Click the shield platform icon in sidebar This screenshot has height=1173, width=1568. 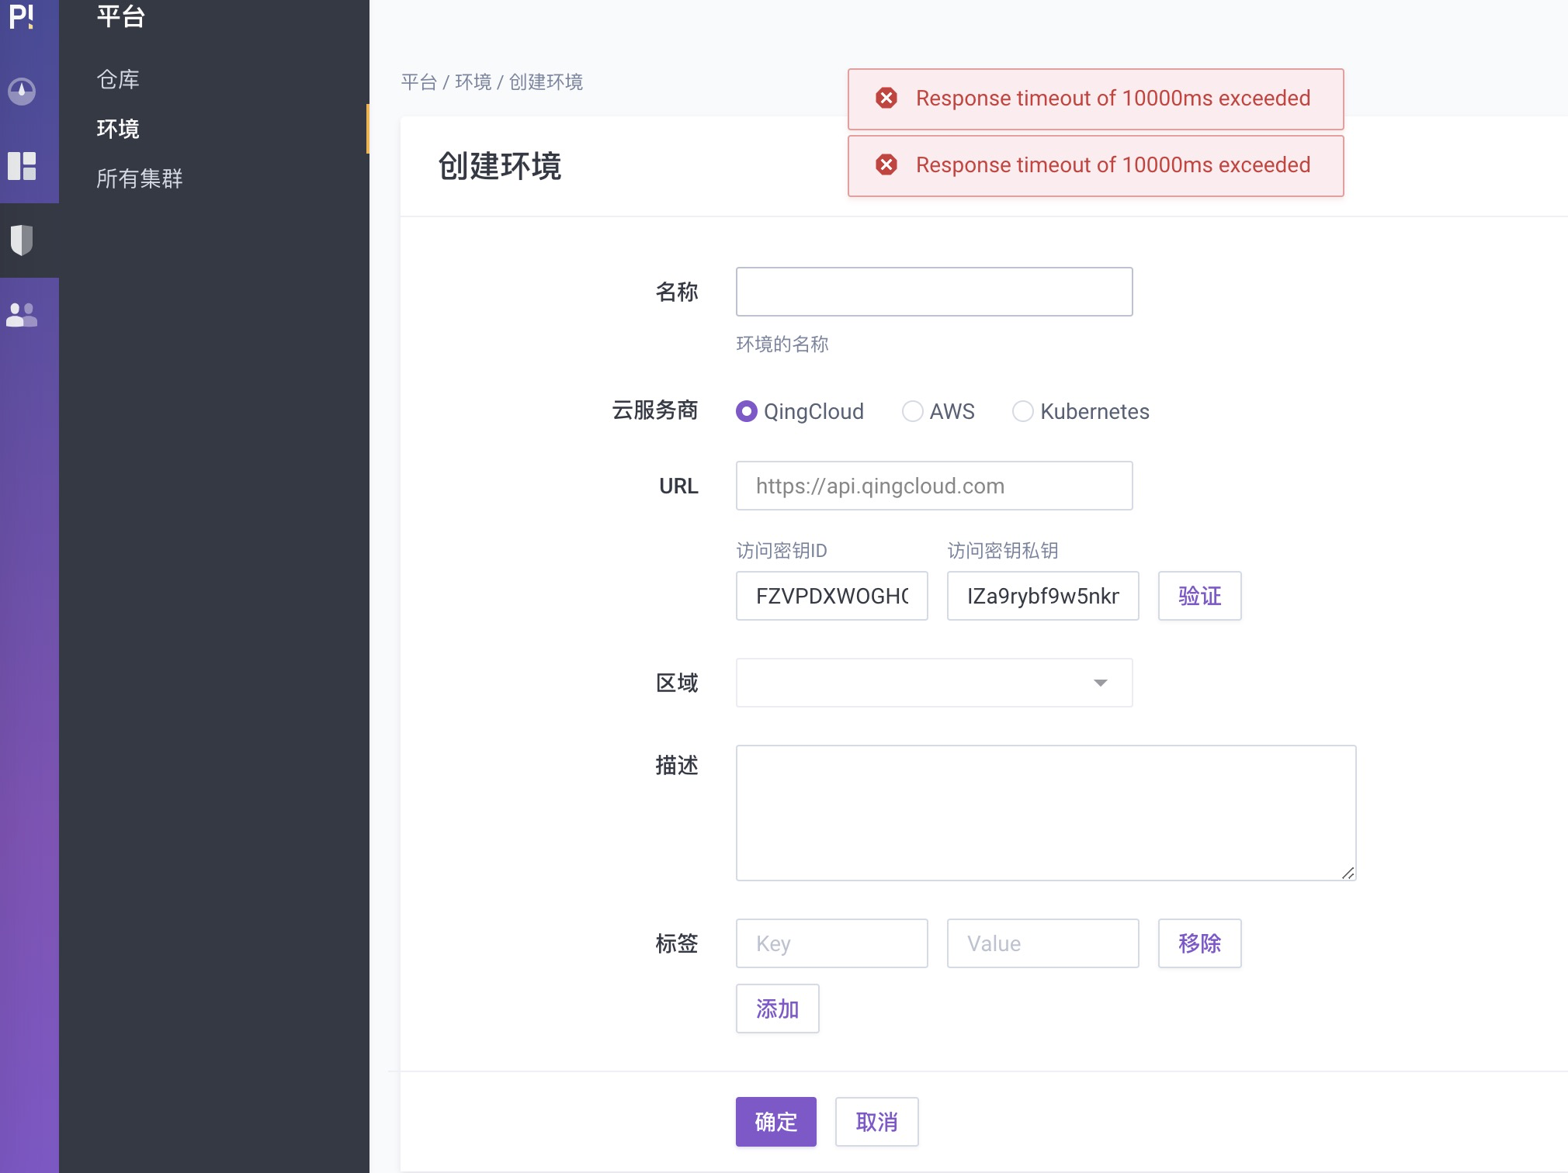pos(23,240)
